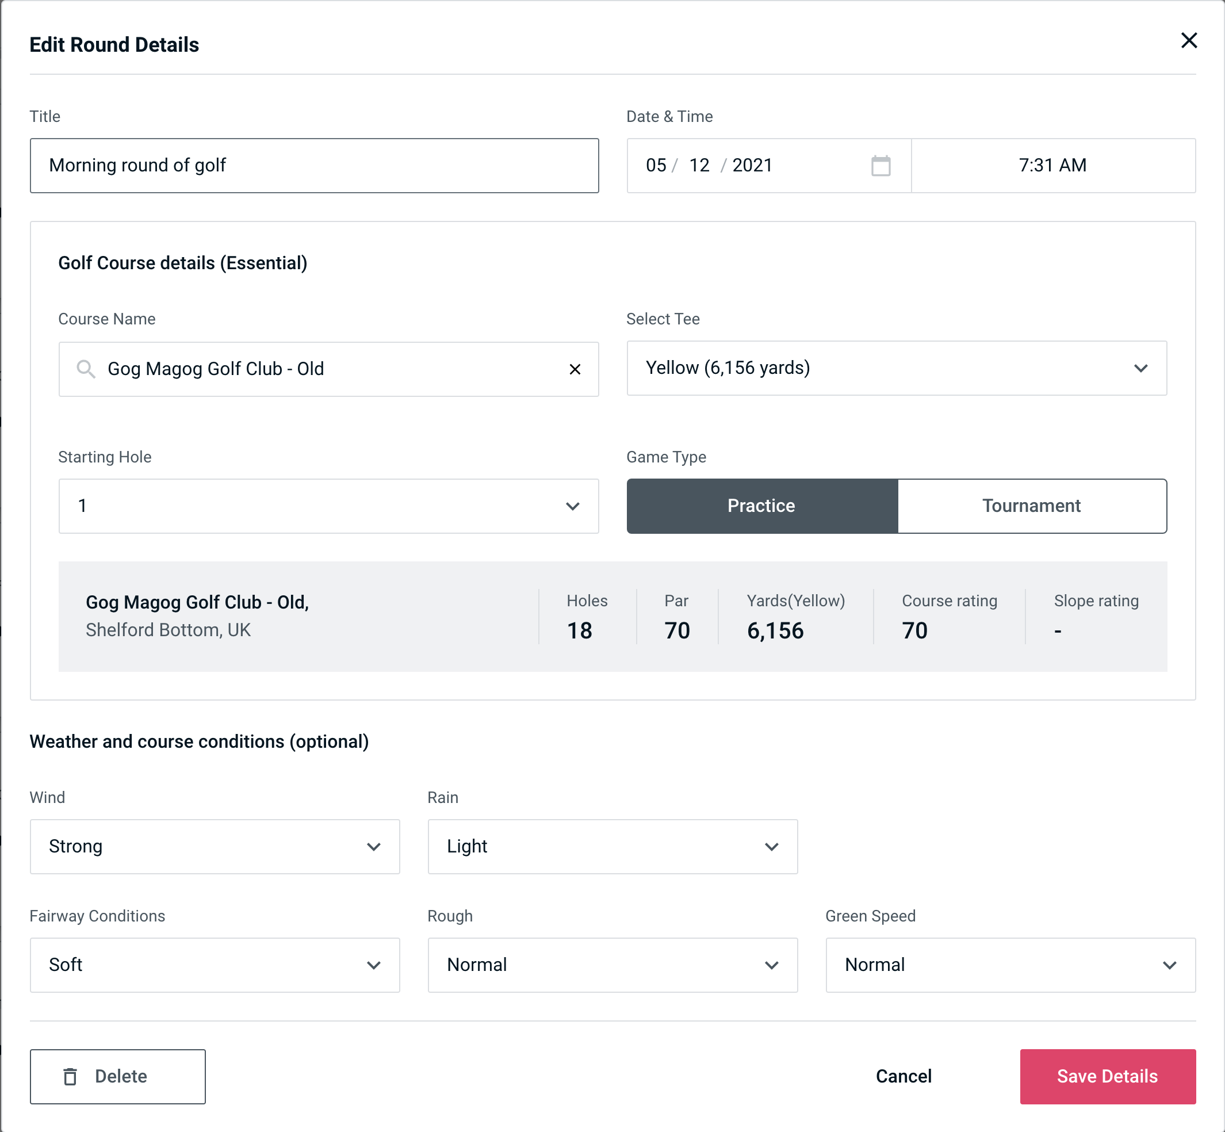Click the clear (X) icon in Course Name
Image resolution: width=1225 pixels, height=1132 pixels.
click(575, 368)
